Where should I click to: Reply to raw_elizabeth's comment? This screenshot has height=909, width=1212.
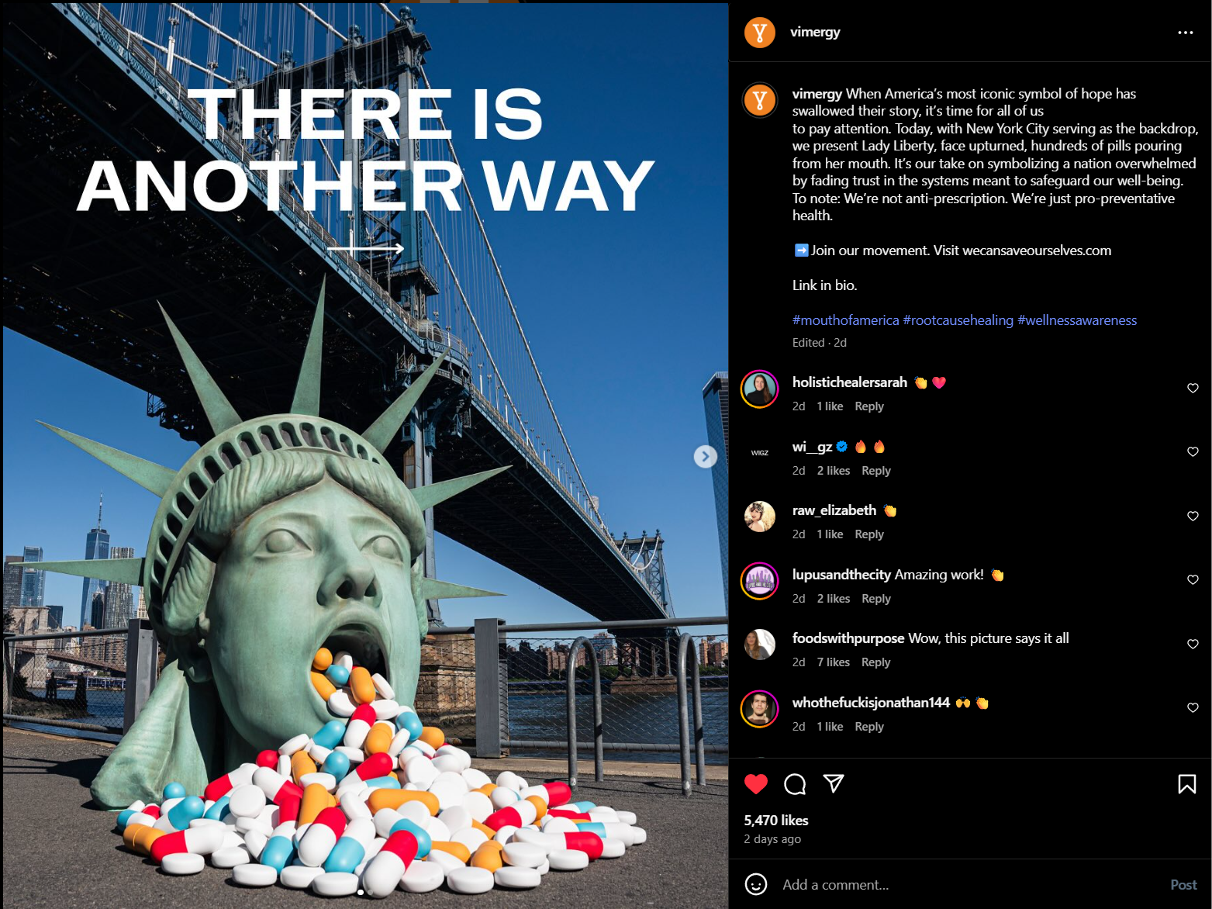click(869, 534)
